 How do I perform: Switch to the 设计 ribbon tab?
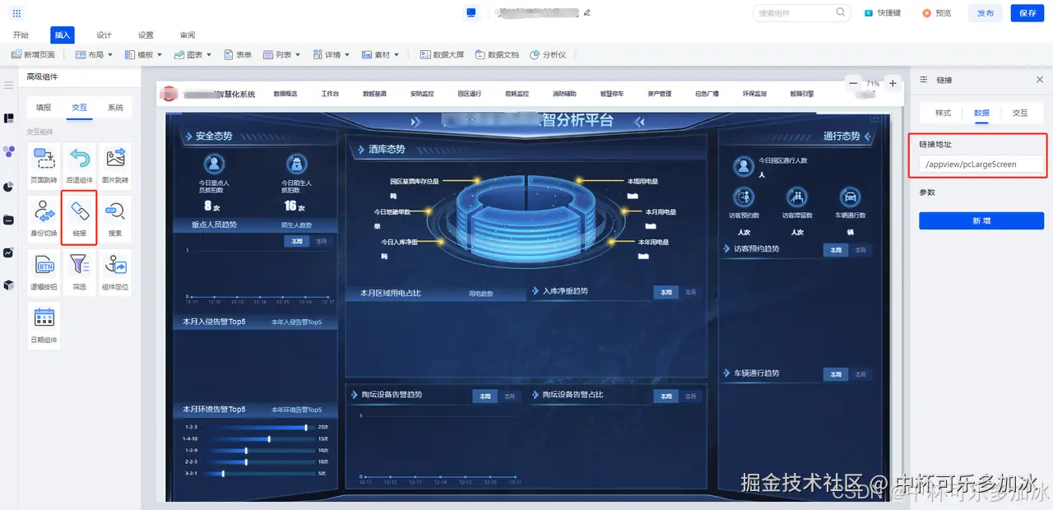point(103,35)
